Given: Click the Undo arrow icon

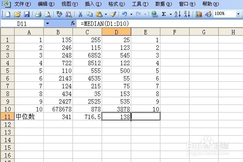Looking at the screenshot, I should click(125, 14).
